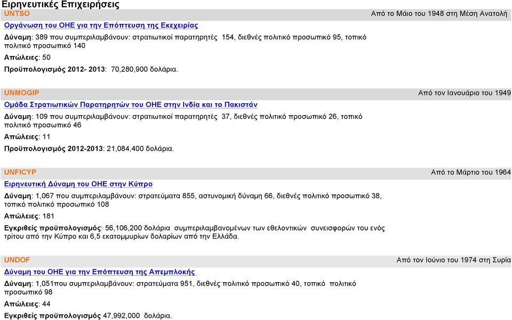Image resolution: width=512 pixels, height=320 pixels.
Task: Click the 'Δύναμη: 109' strength line
Action: [183, 121]
